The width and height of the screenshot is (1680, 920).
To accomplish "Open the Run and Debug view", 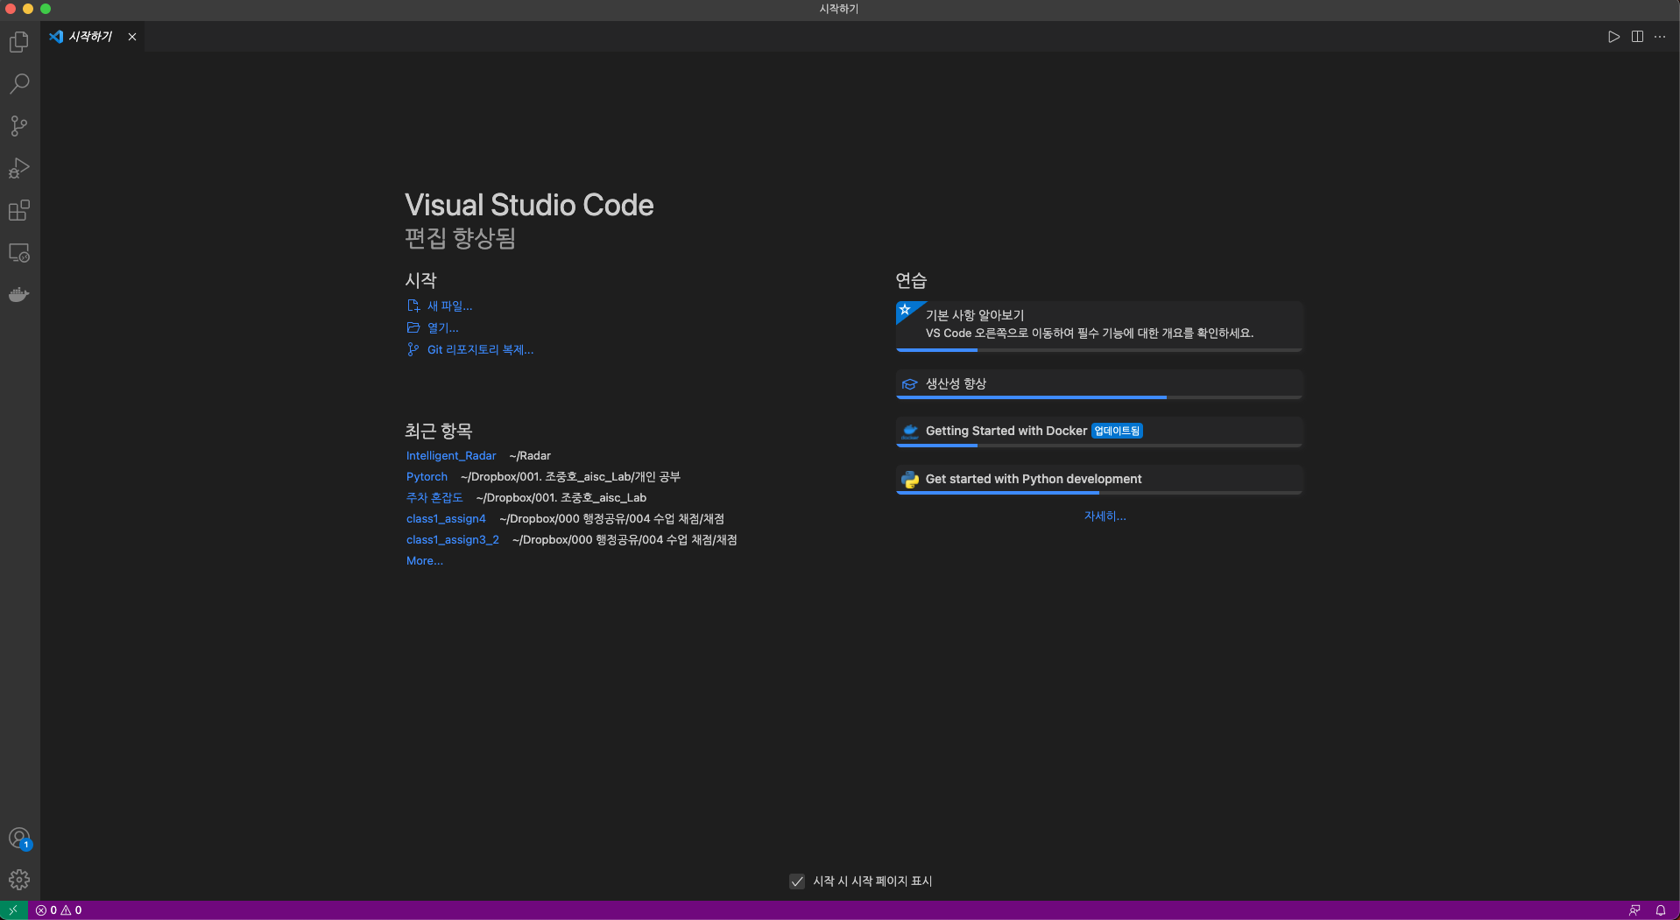I will (19, 168).
